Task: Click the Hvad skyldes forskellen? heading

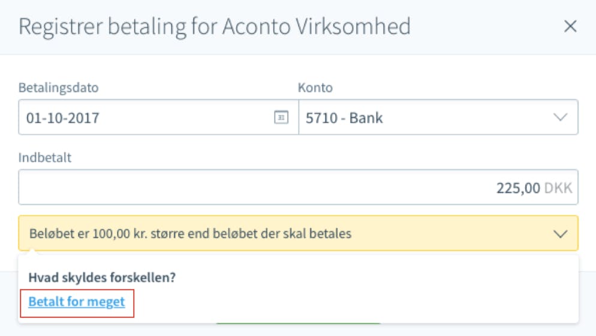Action: (x=102, y=278)
